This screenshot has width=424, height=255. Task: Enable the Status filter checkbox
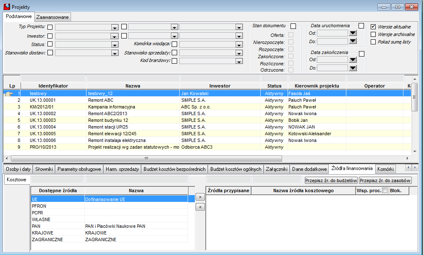[x=50, y=44]
